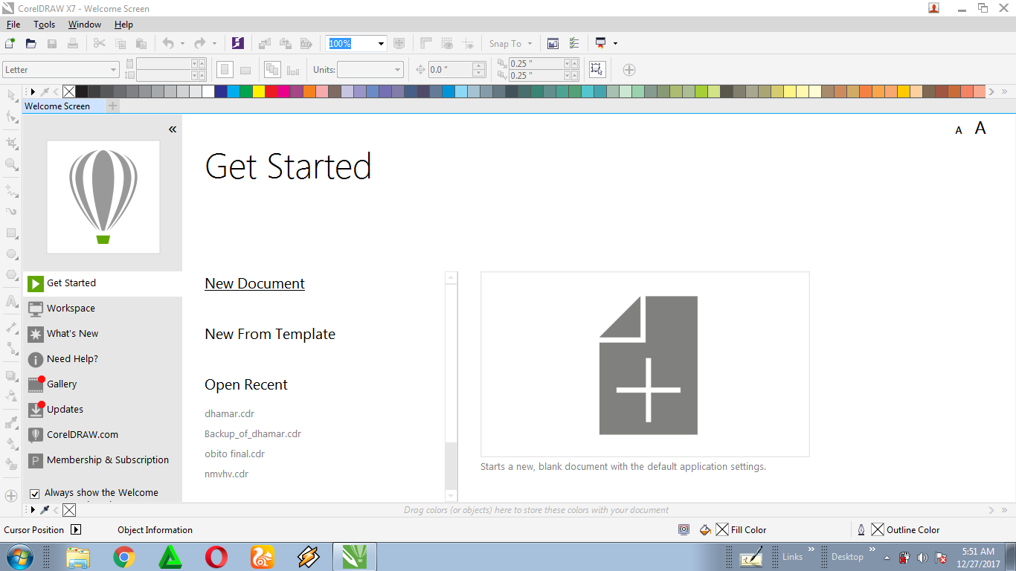This screenshot has width=1016, height=571.
Task: Click the Updates download icon
Action: (x=36, y=410)
